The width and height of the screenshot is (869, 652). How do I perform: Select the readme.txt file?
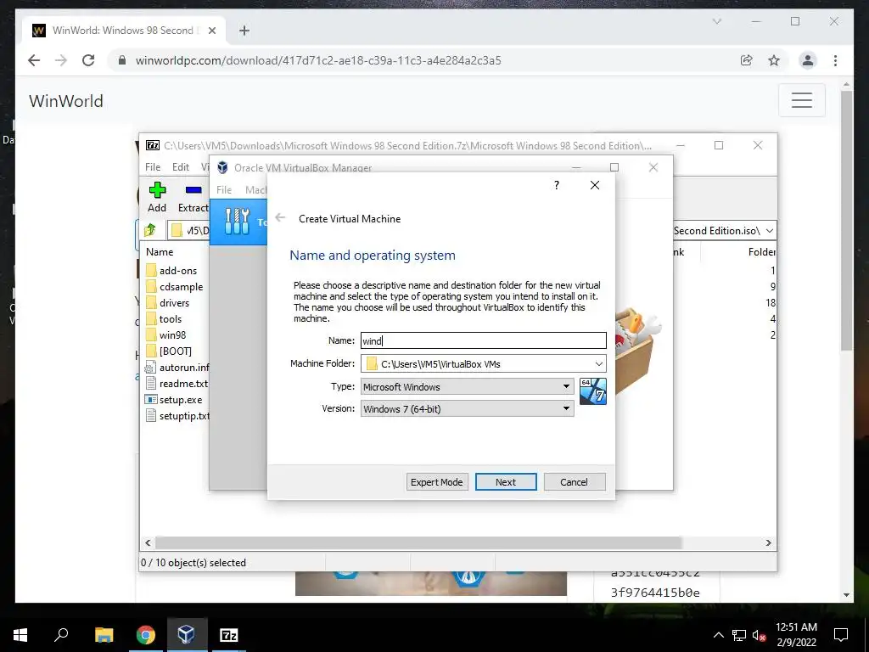coord(177,383)
